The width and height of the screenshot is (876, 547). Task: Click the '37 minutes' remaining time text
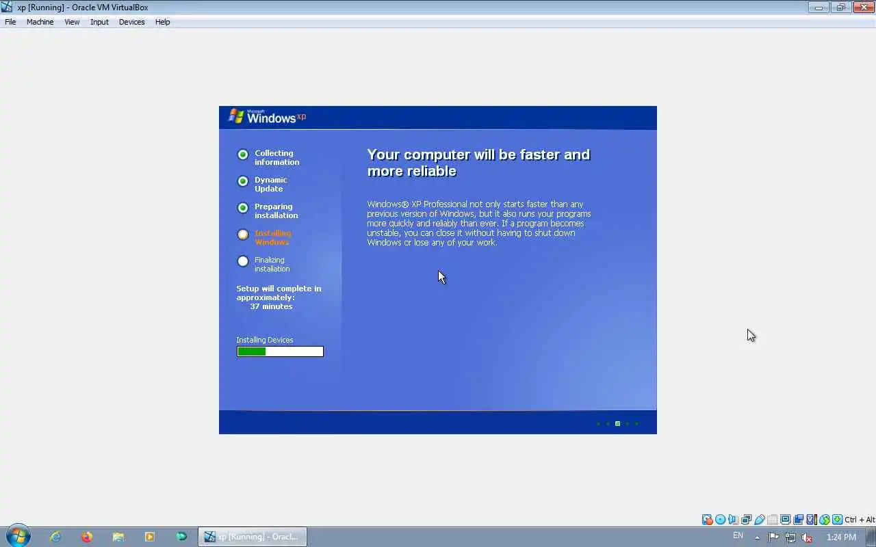pyautogui.click(x=271, y=306)
